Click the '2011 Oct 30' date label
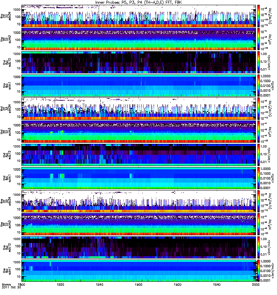 click(x=11, y=288)
